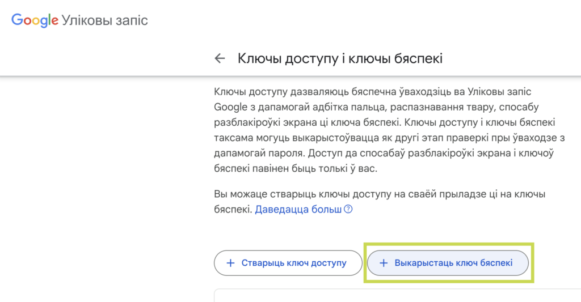Open the Даведацца больш link
Image resolution: width=581 pixels, height=302 pixels.
point(298,209)
